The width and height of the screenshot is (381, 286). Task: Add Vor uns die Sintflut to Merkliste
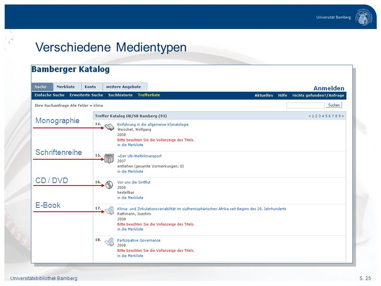pyautogui.click(x=130, y=198)
